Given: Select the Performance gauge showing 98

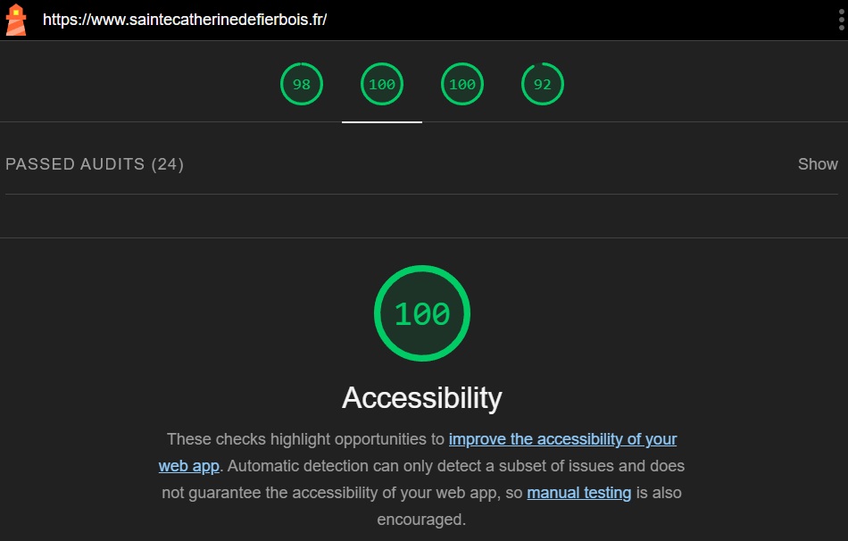Looking at the screenshot, I should point(302,84).
